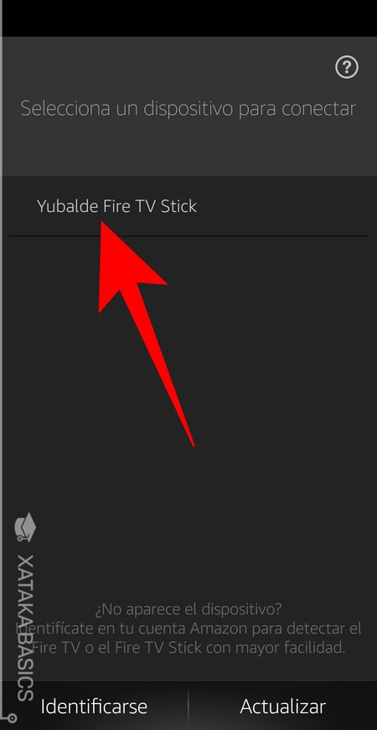
Task: Click the hint line mentioning "mayor facilidad"
Action: [188, 648]
